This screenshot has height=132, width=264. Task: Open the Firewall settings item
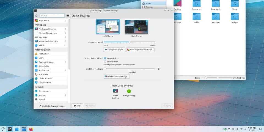42,99
